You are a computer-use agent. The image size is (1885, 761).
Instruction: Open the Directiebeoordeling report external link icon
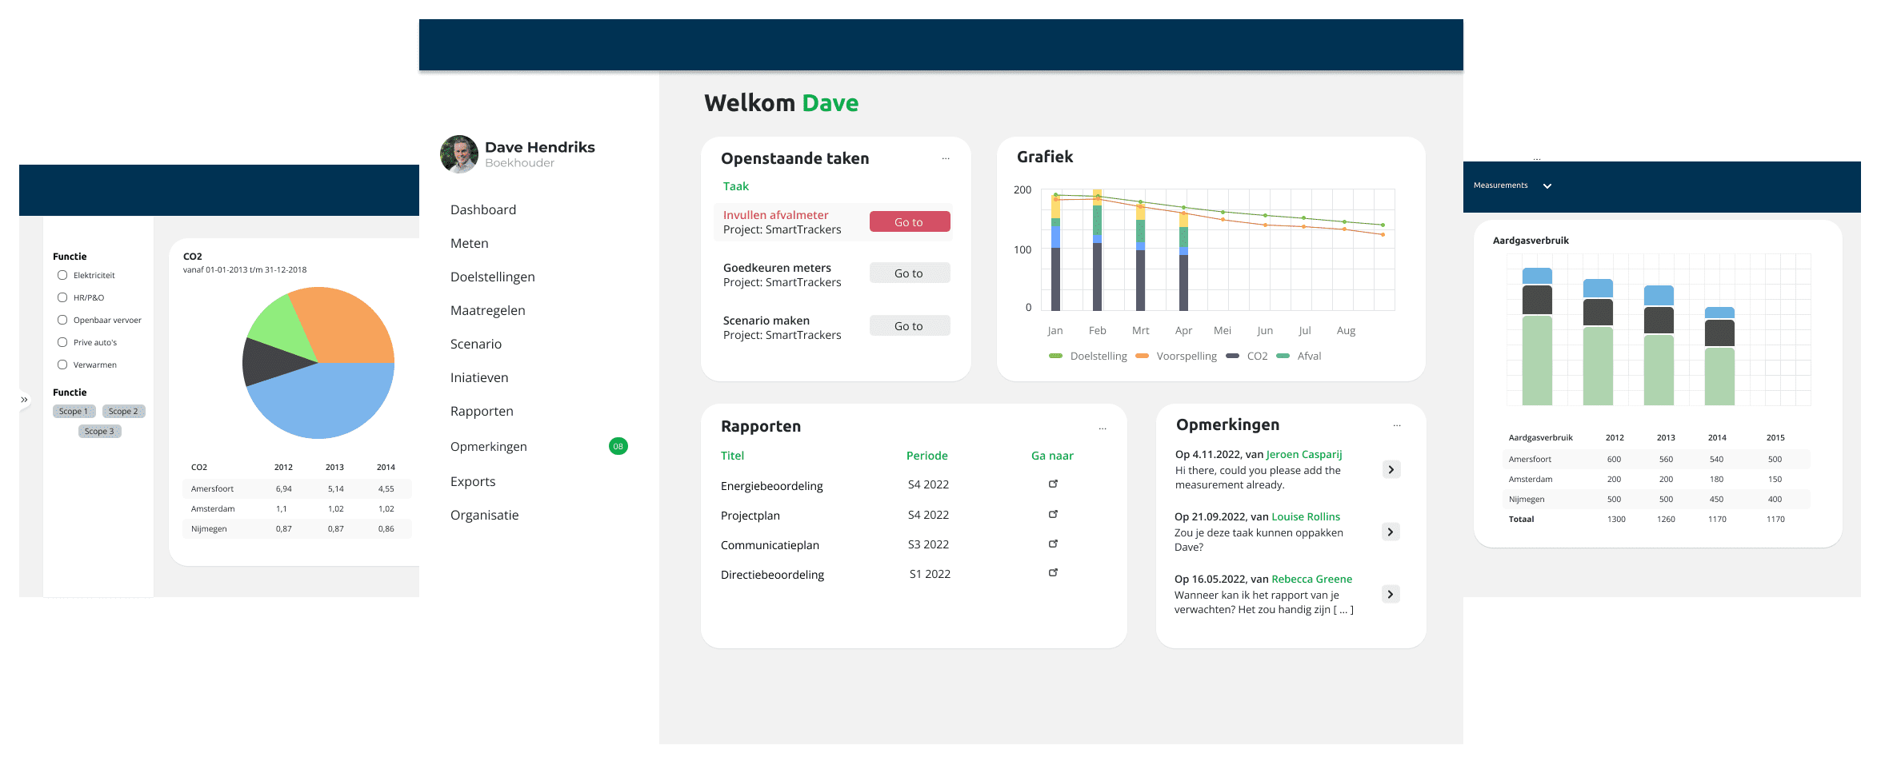tap(1053, 572)
